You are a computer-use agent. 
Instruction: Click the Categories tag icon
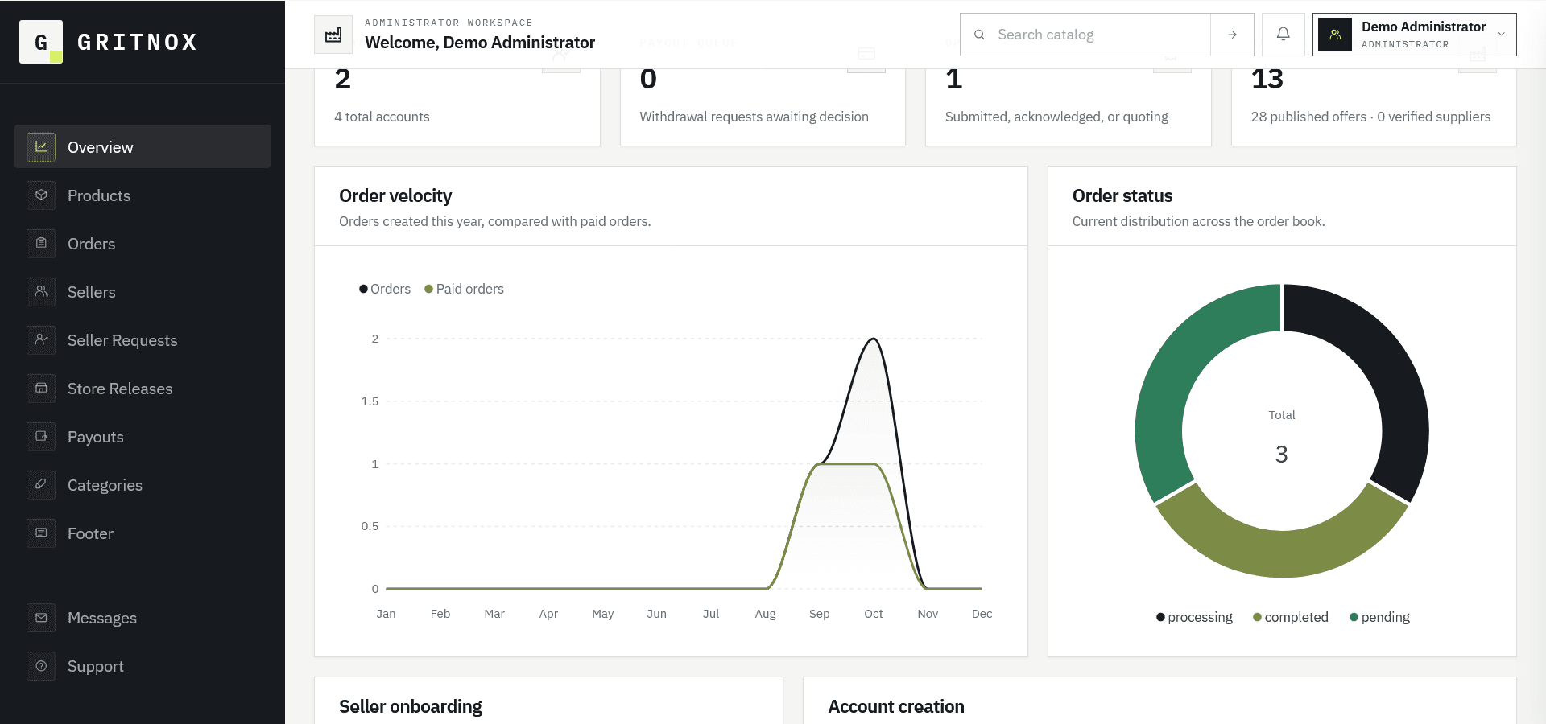tap(41, 485)
